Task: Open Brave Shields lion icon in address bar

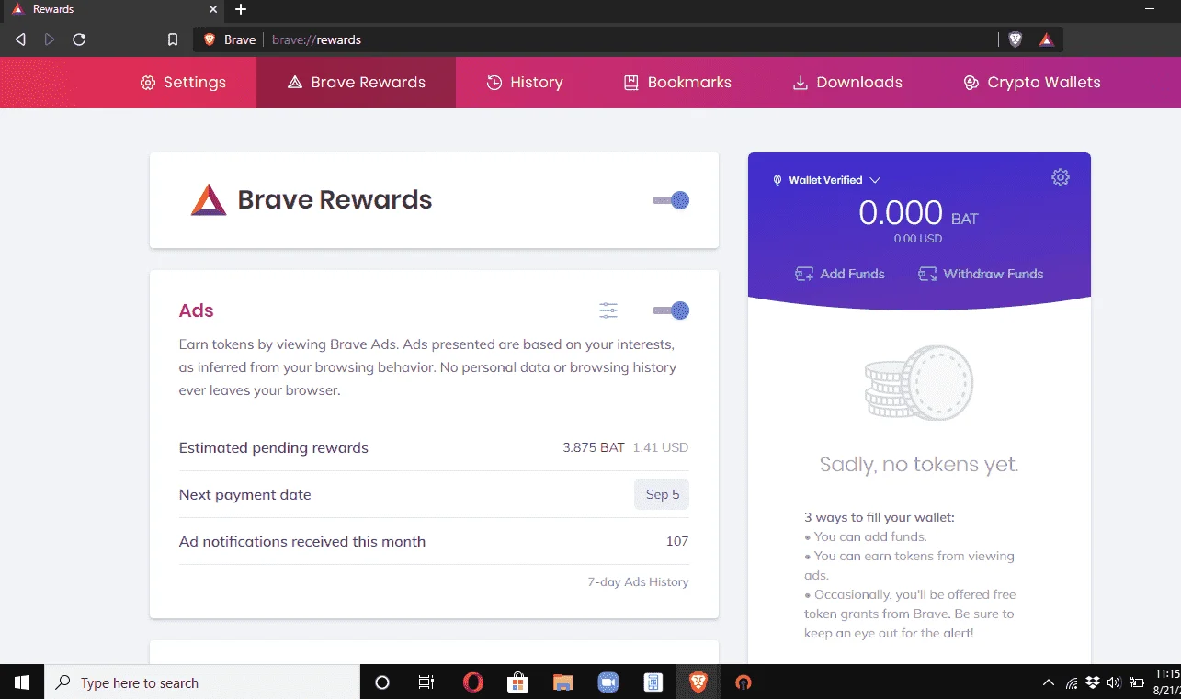Action: (x=1016, y=39)
